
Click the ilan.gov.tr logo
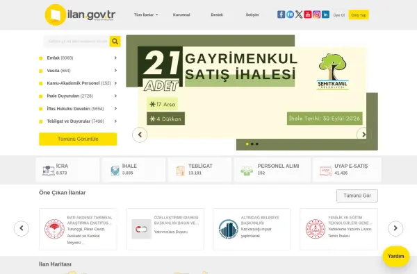(x=80, y=15)
